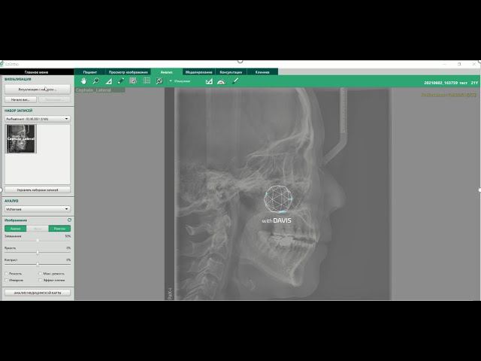
Task: Open Главное меню
Action: click(x=37, y=72)
